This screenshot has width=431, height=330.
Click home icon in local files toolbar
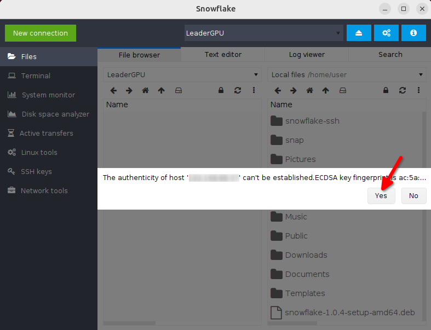coord(309,90)
